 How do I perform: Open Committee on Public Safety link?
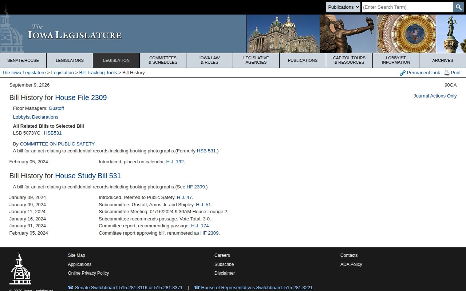point(57,144)
